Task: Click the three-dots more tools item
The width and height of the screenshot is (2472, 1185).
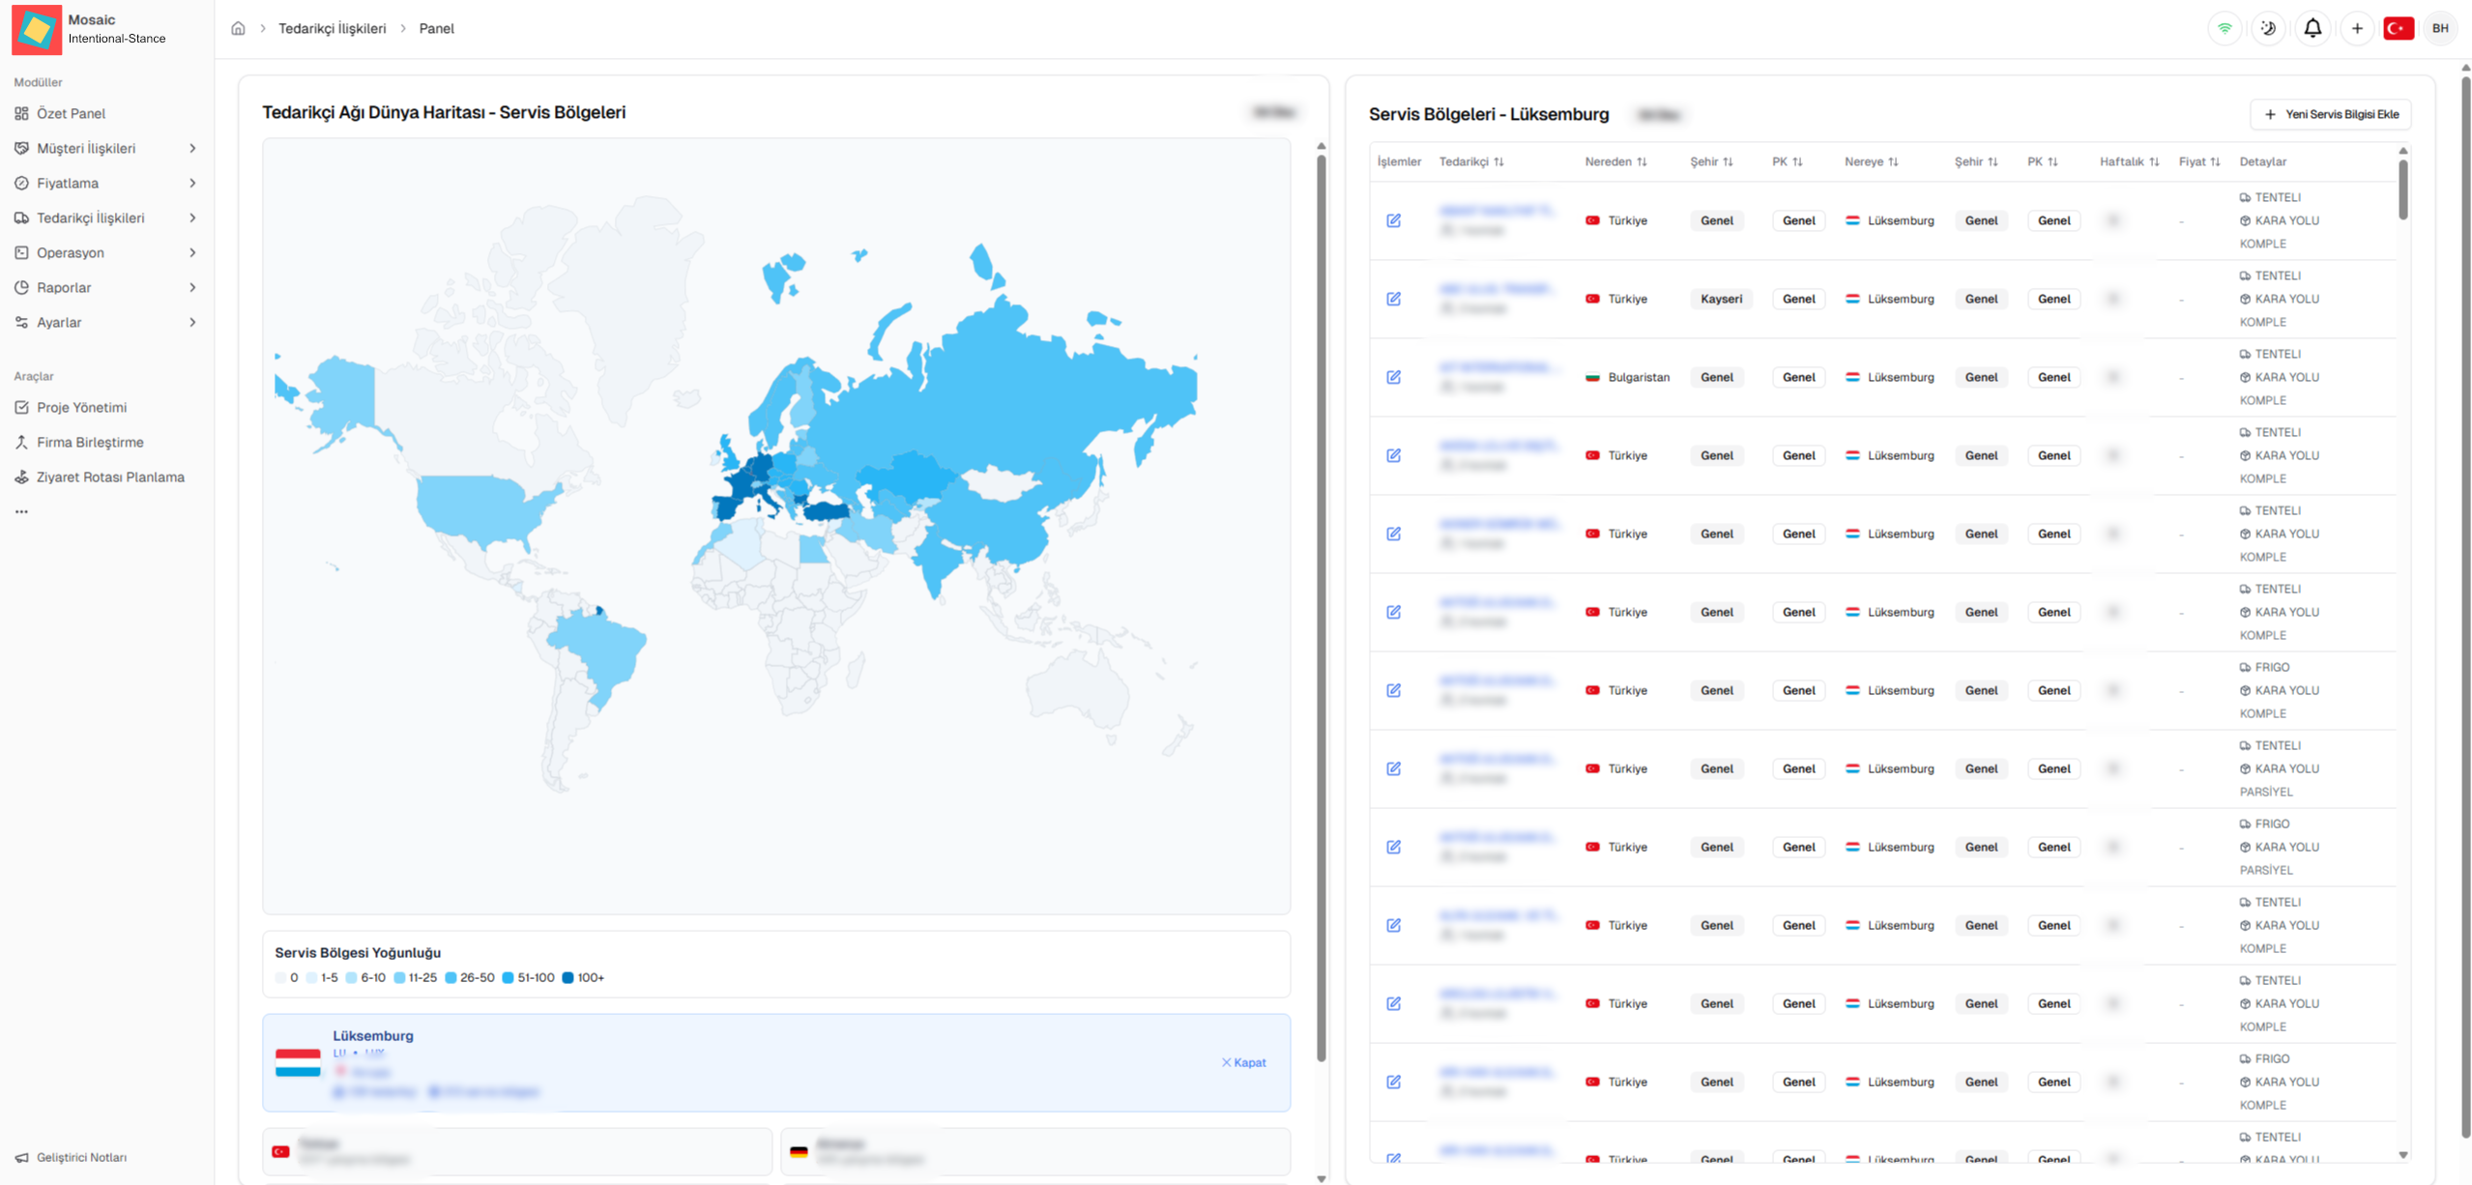Action: 21,511
